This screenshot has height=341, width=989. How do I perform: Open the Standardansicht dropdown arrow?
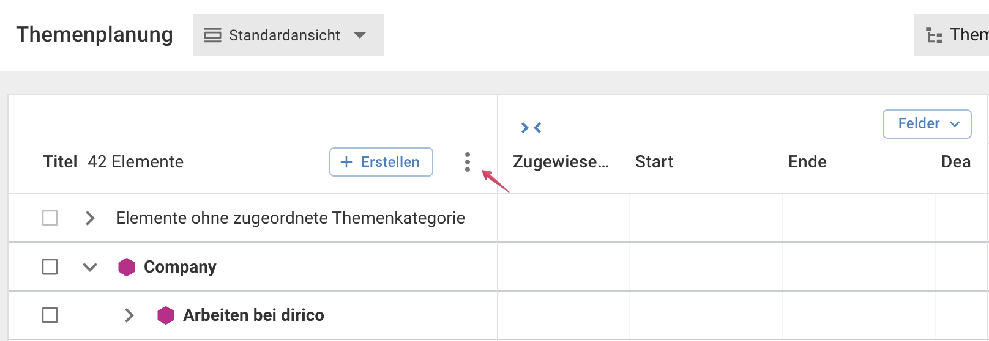360,35
